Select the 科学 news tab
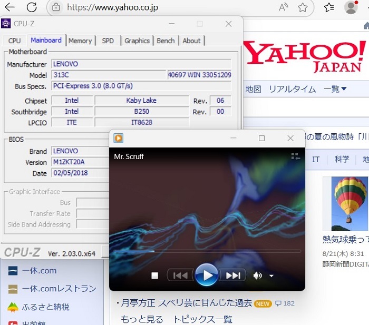The height and width of the screenshot is (325, 369). [342, 159]
